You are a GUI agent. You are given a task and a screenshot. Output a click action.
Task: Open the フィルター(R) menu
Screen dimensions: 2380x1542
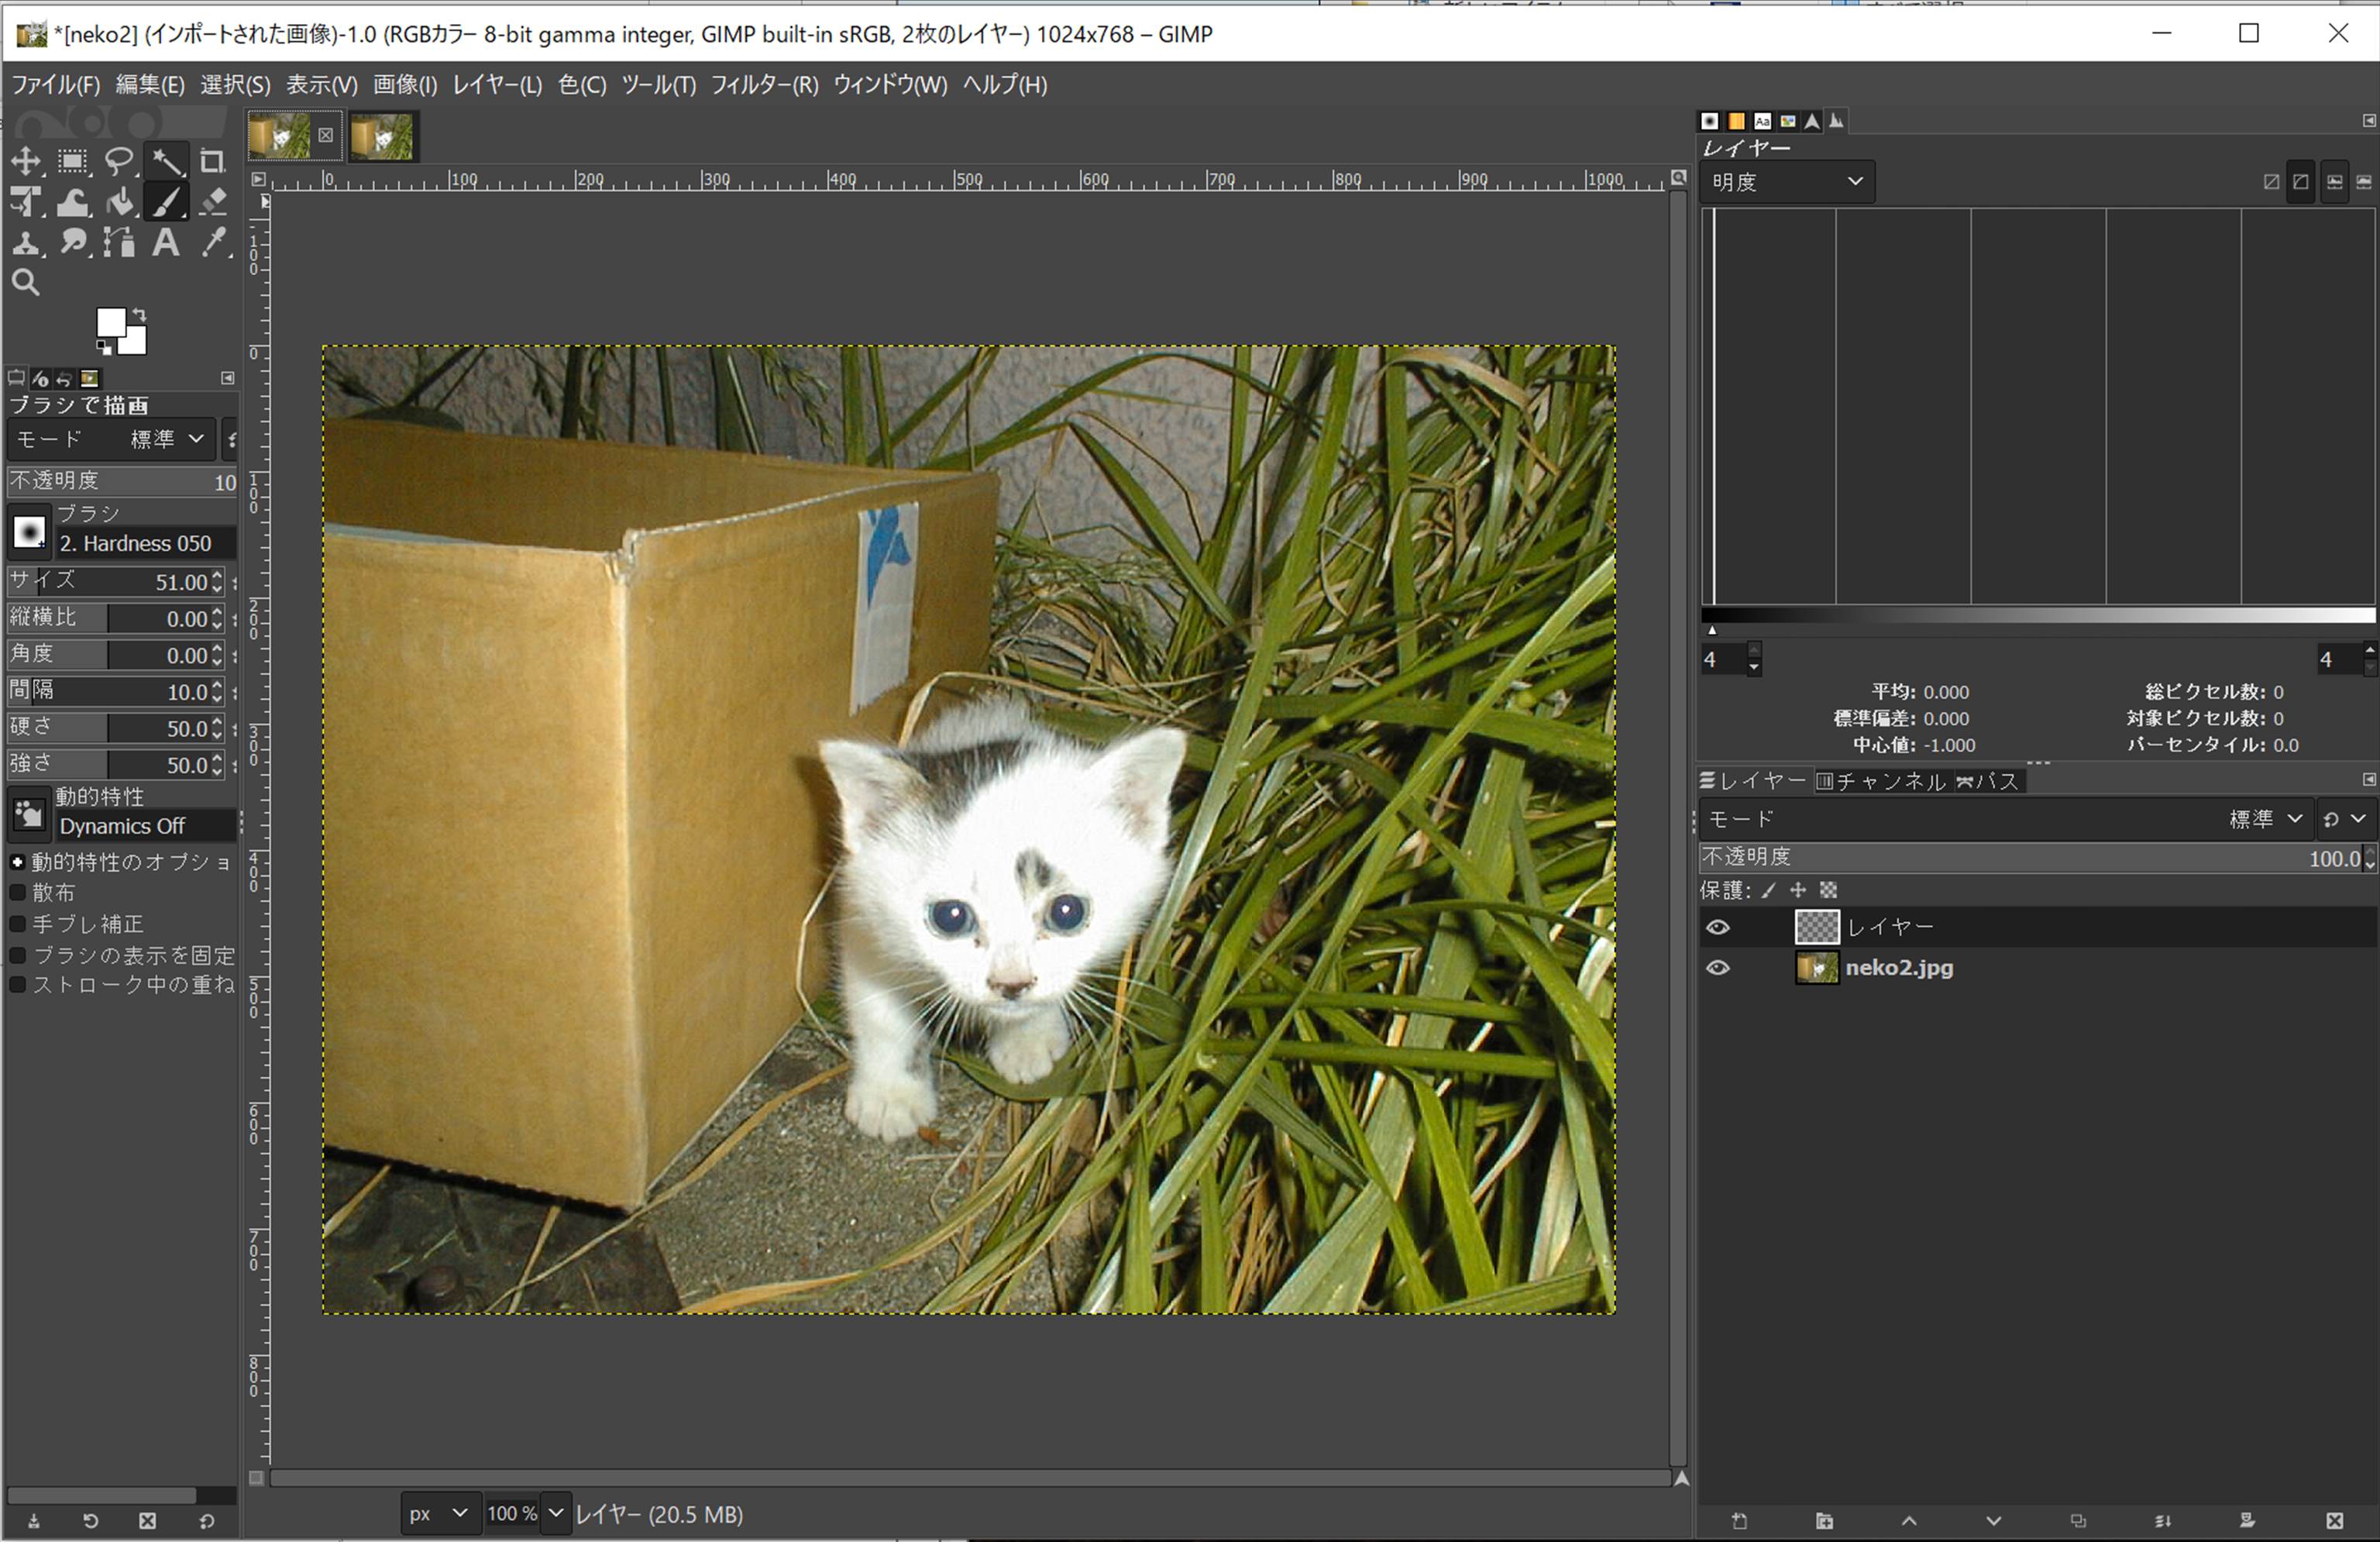tap(764, 85)
